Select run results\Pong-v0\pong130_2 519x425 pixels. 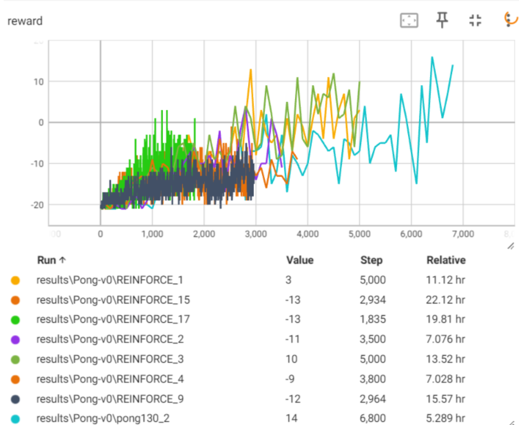click(103, 419)
